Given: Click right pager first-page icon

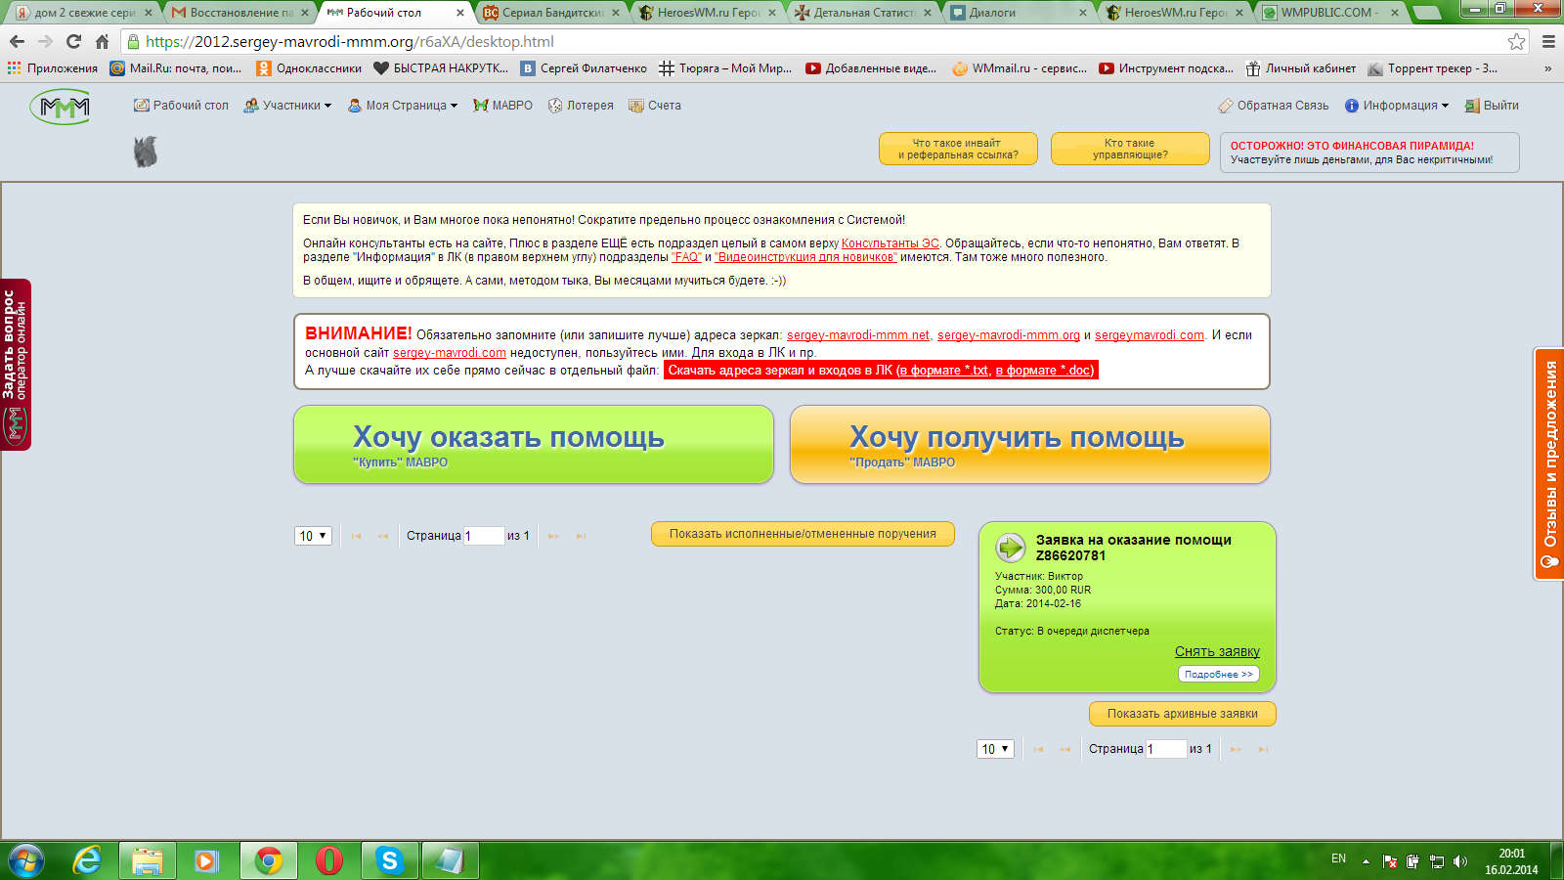Looking at the screenshot, I should click(x=1038, y=749).
